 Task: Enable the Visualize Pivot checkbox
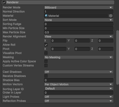[46, 53]
